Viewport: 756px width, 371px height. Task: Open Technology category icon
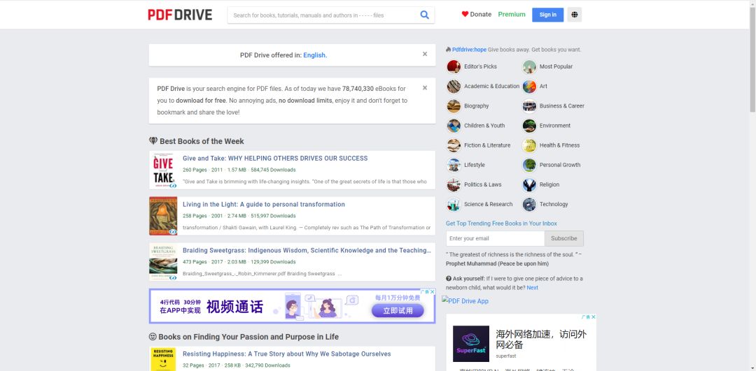[x=529, y=205]
